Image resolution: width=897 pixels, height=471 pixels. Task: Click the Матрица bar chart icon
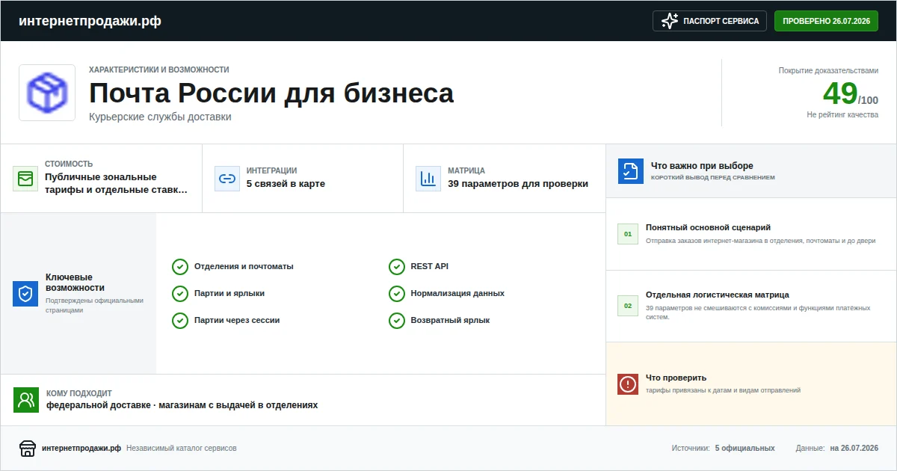tap(428, 179)
